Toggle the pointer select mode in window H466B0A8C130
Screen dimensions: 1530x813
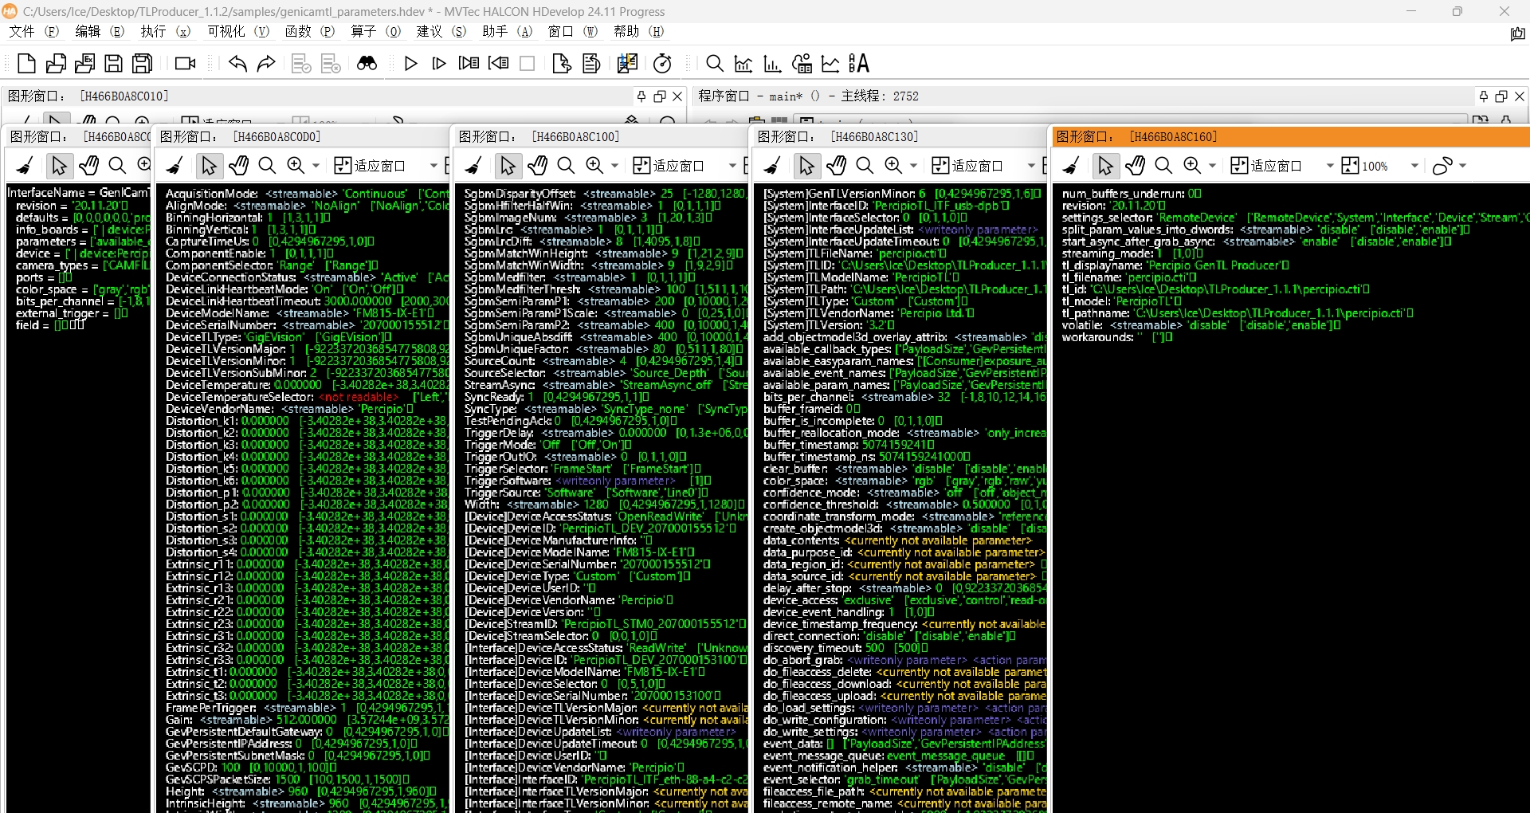[806, 166]
